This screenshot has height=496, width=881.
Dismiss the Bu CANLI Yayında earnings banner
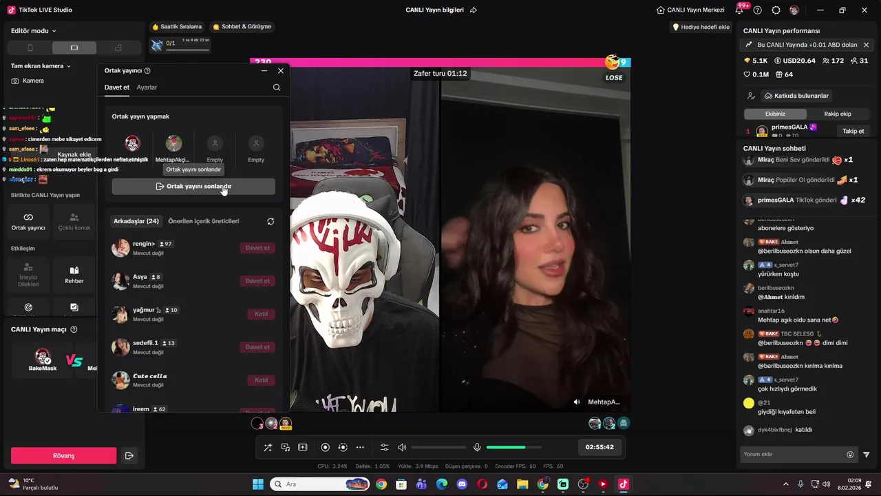click(866, 45)
